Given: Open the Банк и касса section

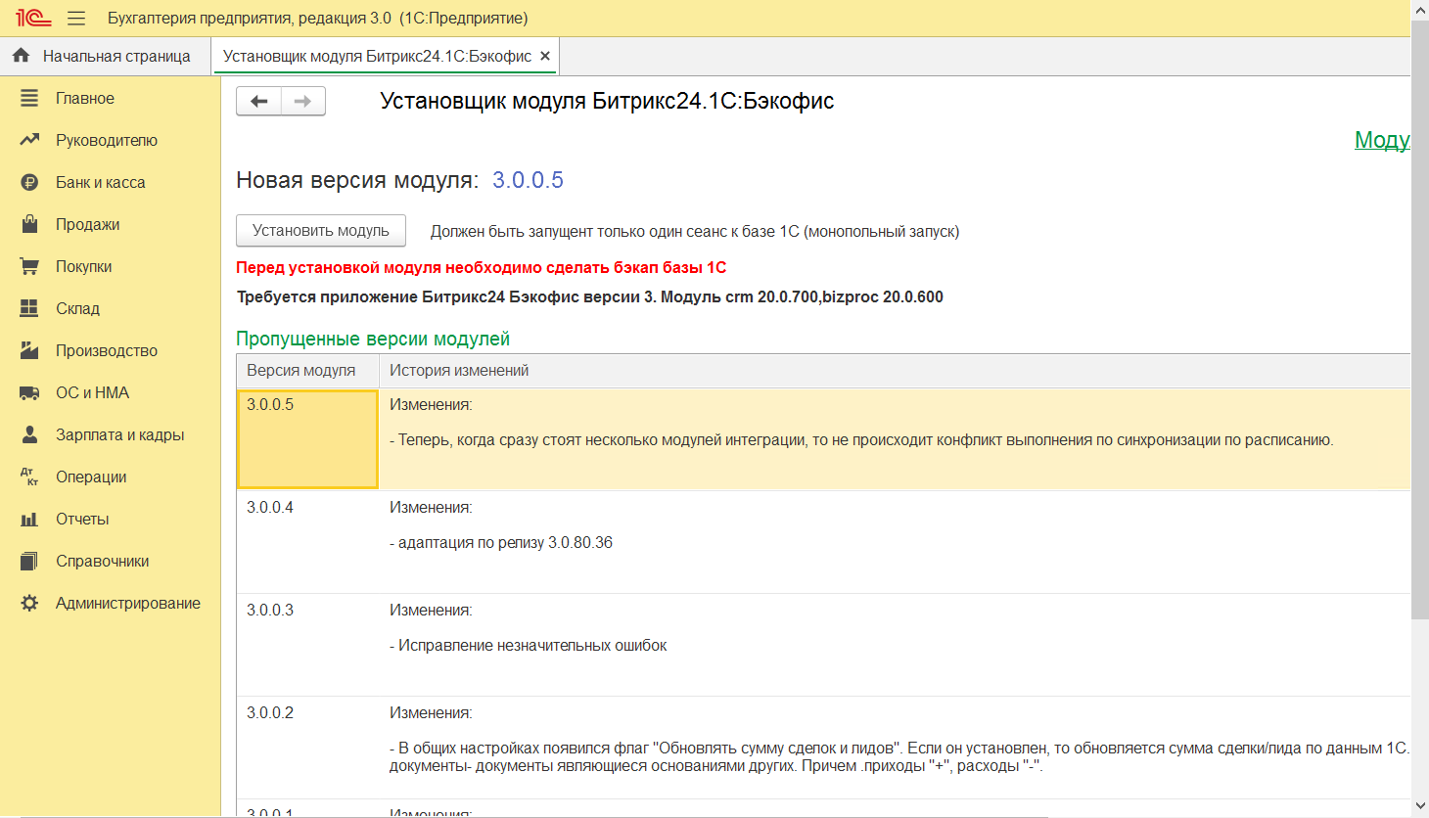Looking at the screenshot, I should coord(101,182).
